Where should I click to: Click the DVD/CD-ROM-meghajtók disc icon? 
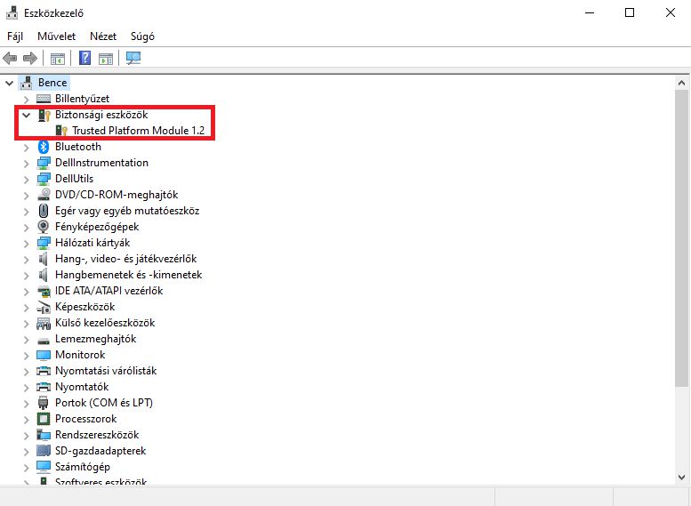click(44, 195)
